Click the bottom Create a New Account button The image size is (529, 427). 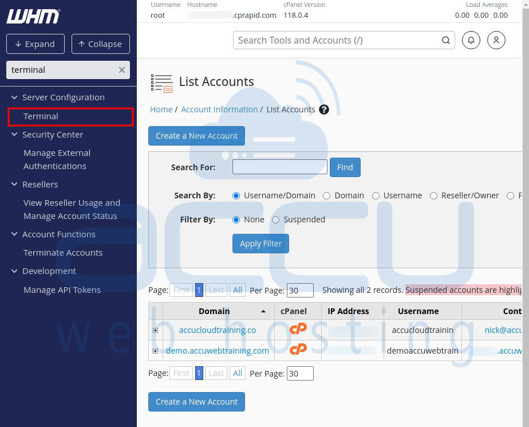coord(197,402)
